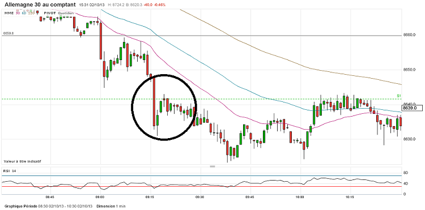Click the 15:31 02/10/13 timestamp
Image resolution: width=425 pixels, height=210 pixels.
(92, 5)
